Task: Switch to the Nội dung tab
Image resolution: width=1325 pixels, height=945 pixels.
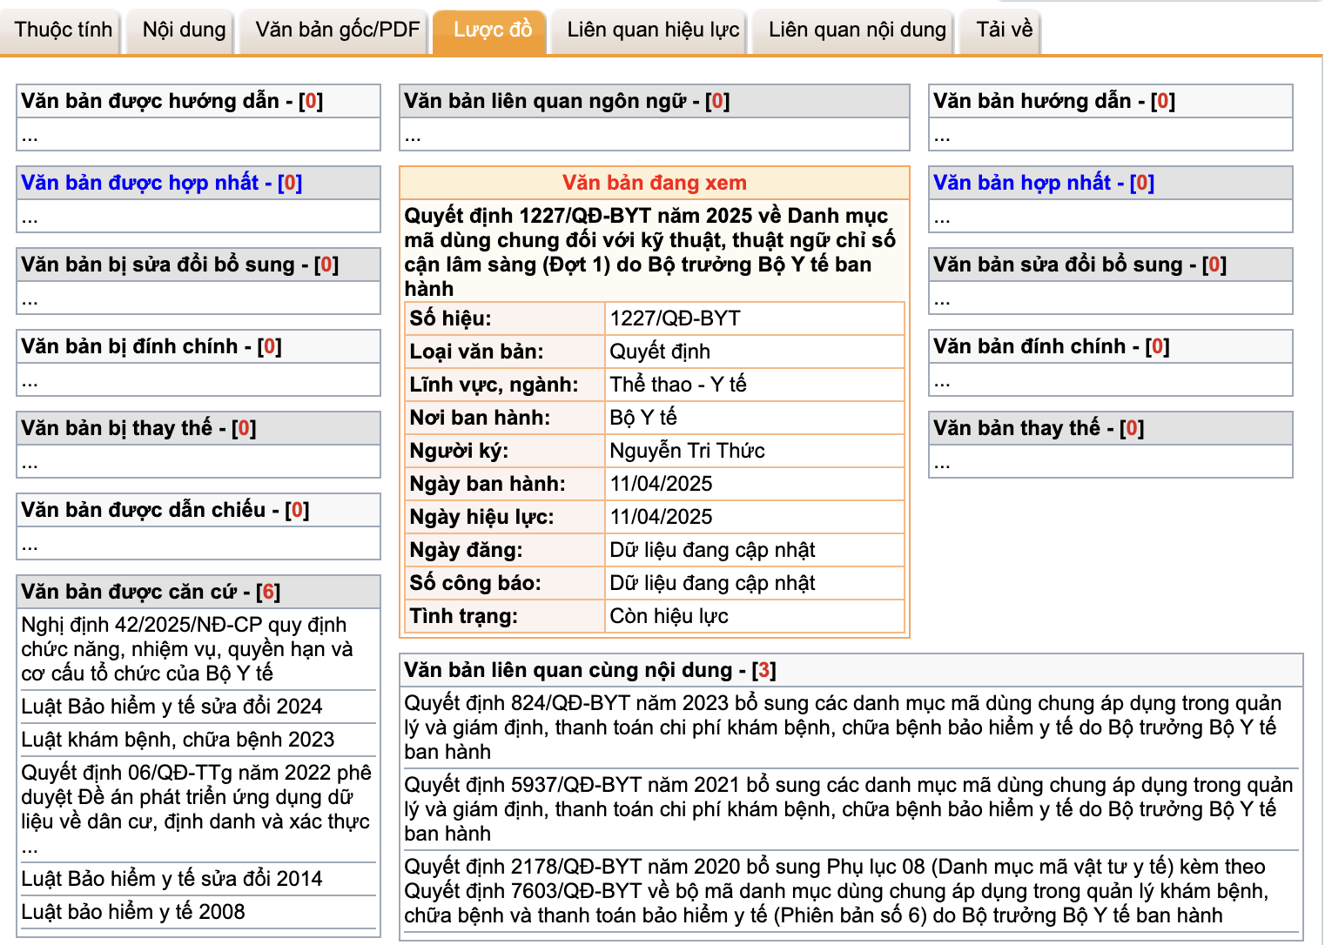Action: pos(184,30)
